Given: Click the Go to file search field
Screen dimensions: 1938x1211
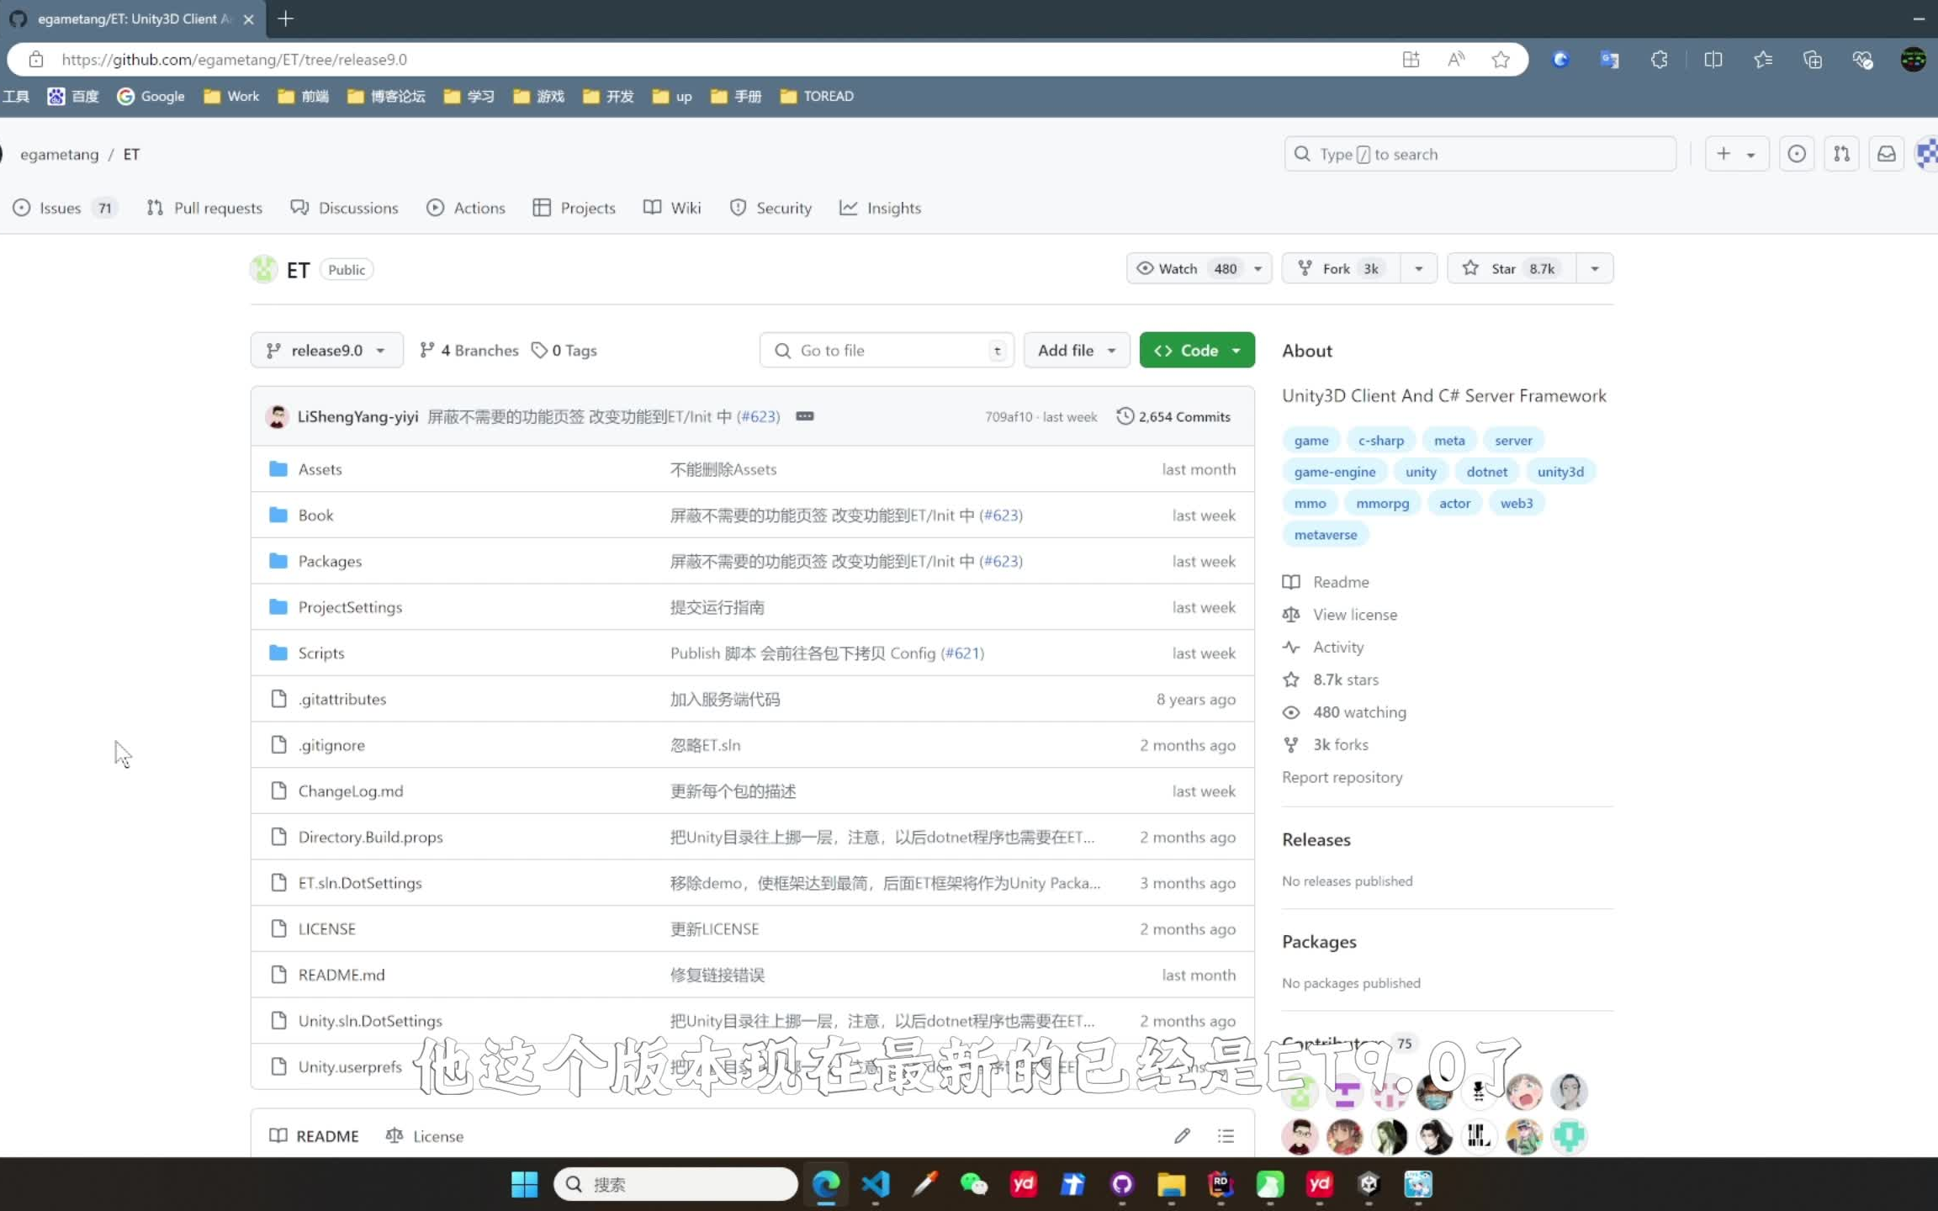Looking at the screenshot, I should coord(887,350).
